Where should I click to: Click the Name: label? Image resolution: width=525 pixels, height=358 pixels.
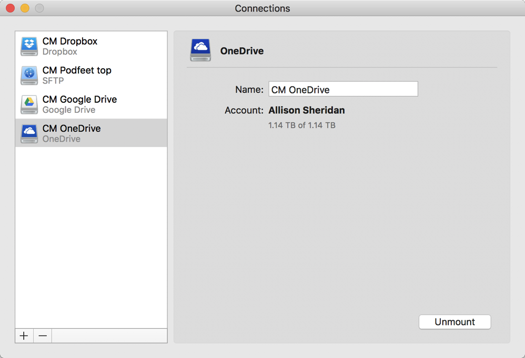(x=249, y=89)
